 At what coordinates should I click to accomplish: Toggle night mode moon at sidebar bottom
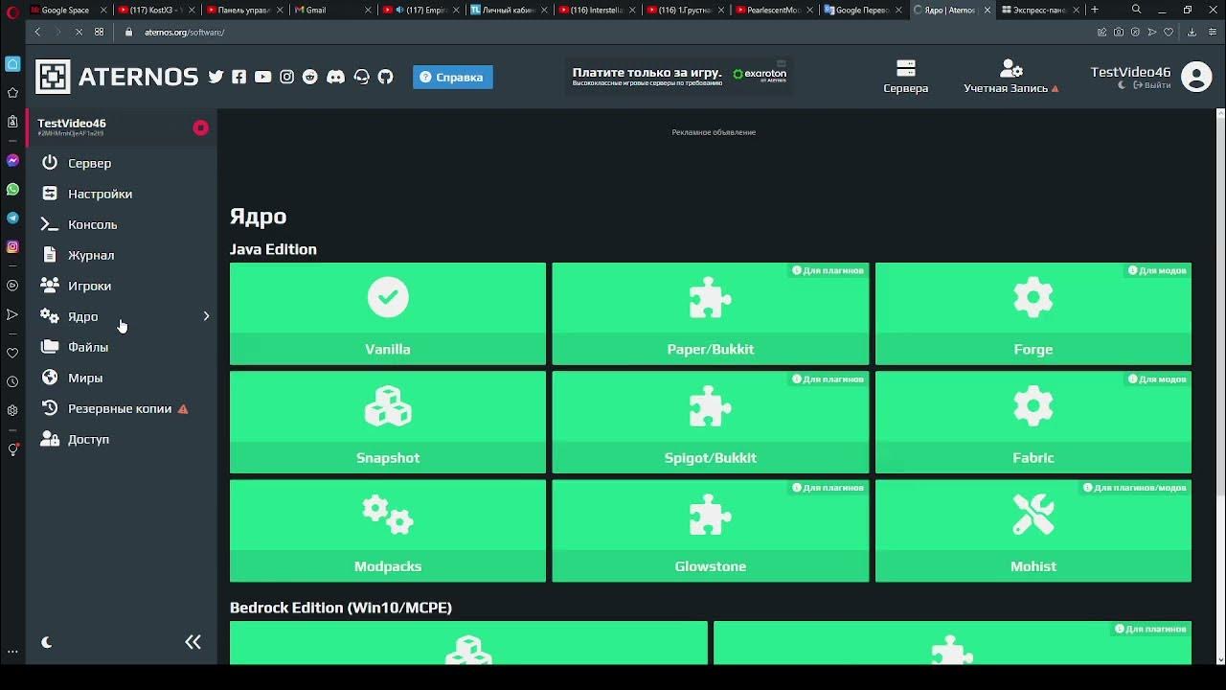click(x=46, y=642)
